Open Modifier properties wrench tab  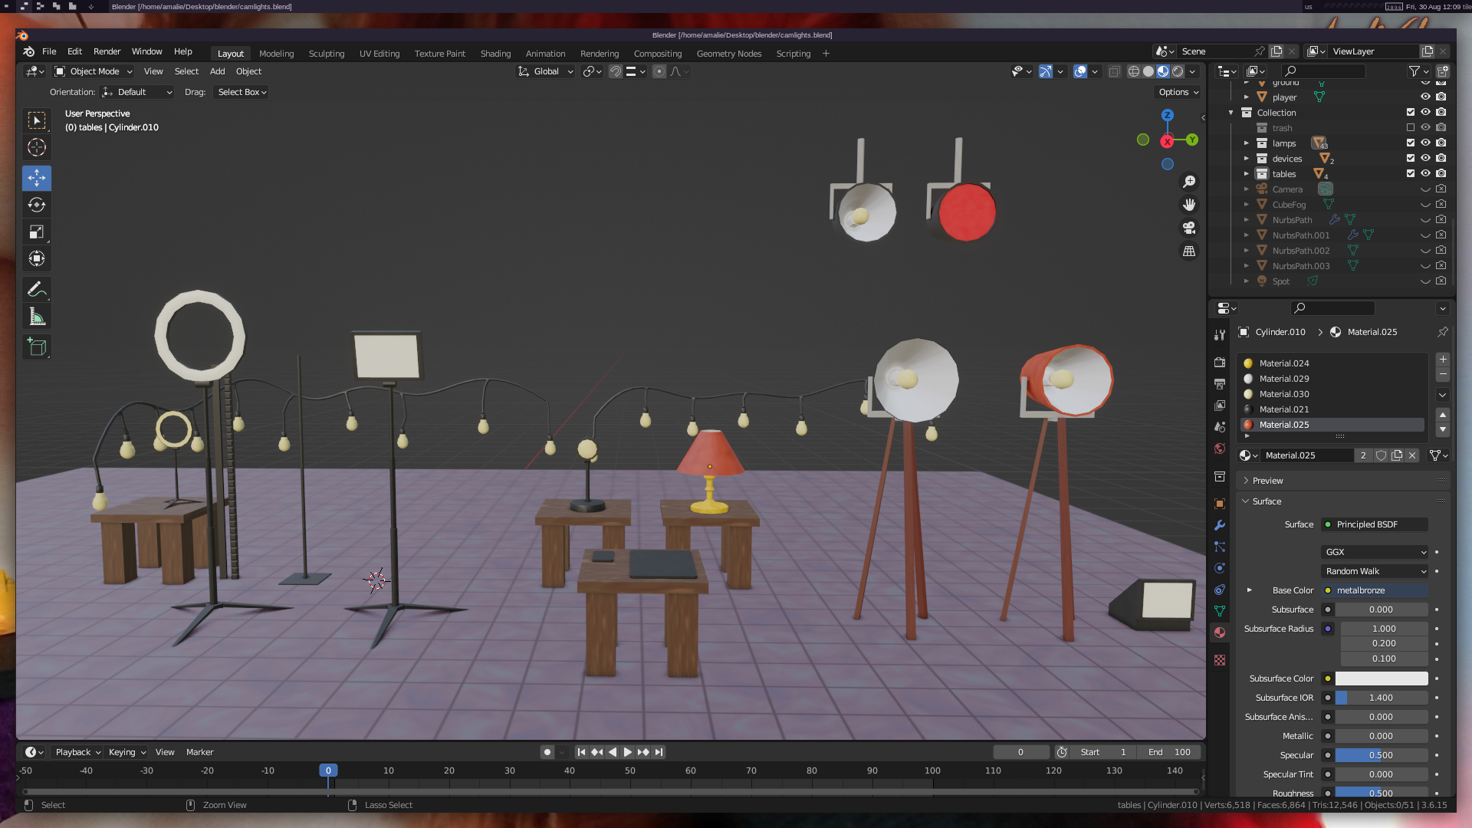(x=1220, y=525)
